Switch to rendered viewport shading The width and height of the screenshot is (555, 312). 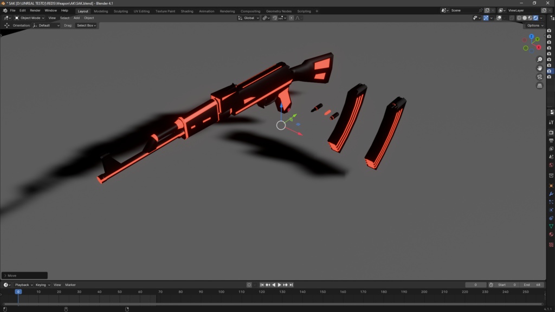535,18
